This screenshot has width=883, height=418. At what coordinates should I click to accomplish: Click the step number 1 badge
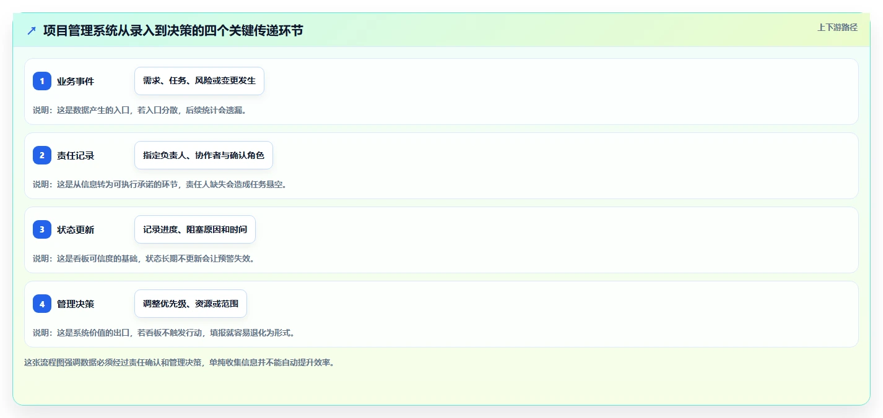[42, 81]
